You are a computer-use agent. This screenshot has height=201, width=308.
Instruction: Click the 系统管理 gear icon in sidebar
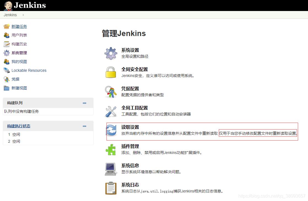[7, 53]
